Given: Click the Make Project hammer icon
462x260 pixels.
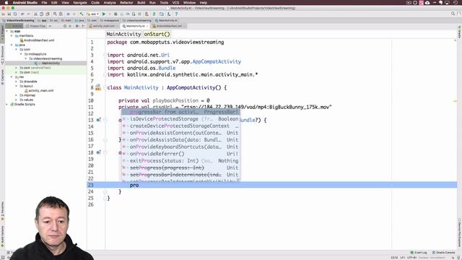Looking at the screenshot, I should pos(82,14).
